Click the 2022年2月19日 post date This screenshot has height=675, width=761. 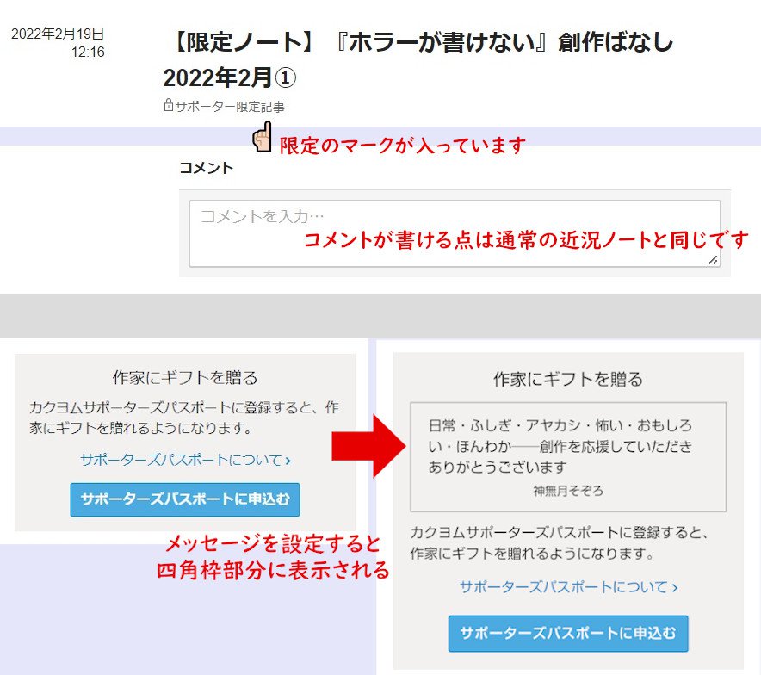click(x=58, y=34)
